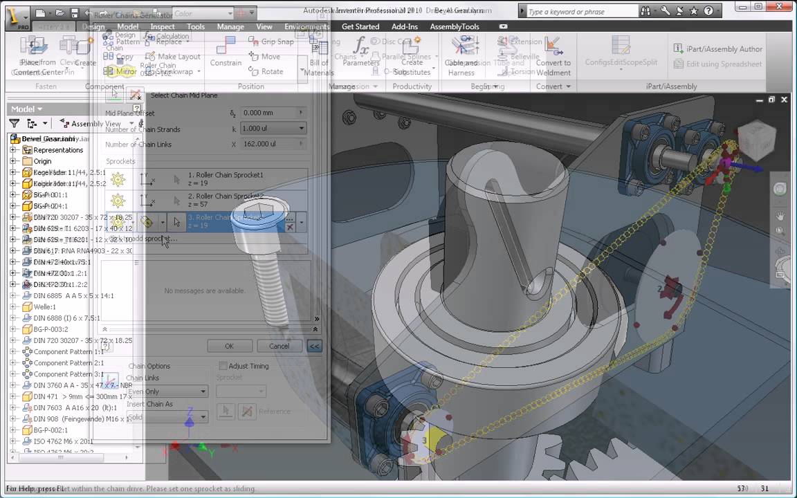Click the star Favorites icon
Viewport: 797px width, 498px height.
pyautogui.click(x=694, y=11)
